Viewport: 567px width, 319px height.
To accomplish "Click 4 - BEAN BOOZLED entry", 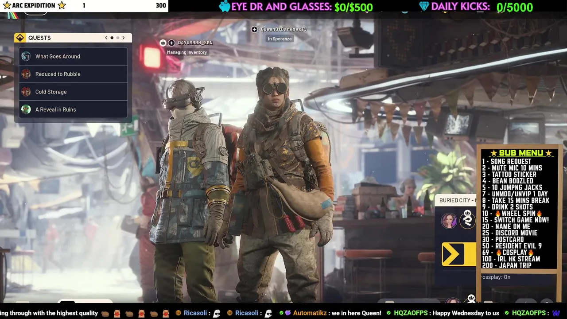I will pyautogui.click(x=508, y=181).
